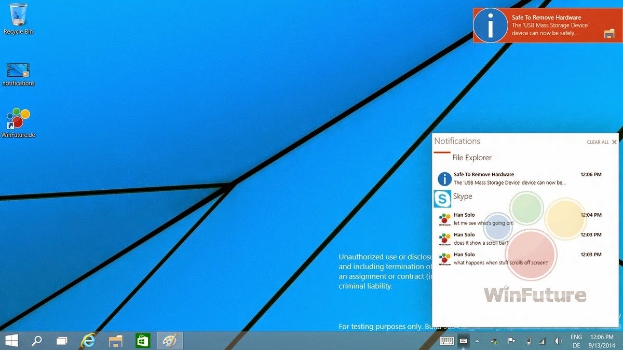
Task: Show hidden tray icons arrow
Action: coord(477,341)
